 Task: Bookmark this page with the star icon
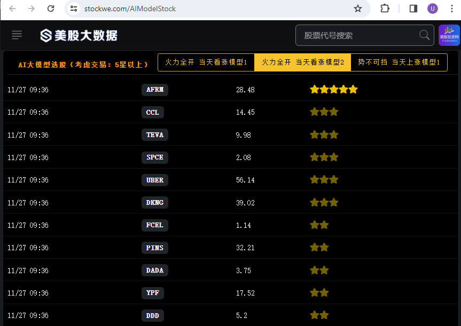pos(357,9)
